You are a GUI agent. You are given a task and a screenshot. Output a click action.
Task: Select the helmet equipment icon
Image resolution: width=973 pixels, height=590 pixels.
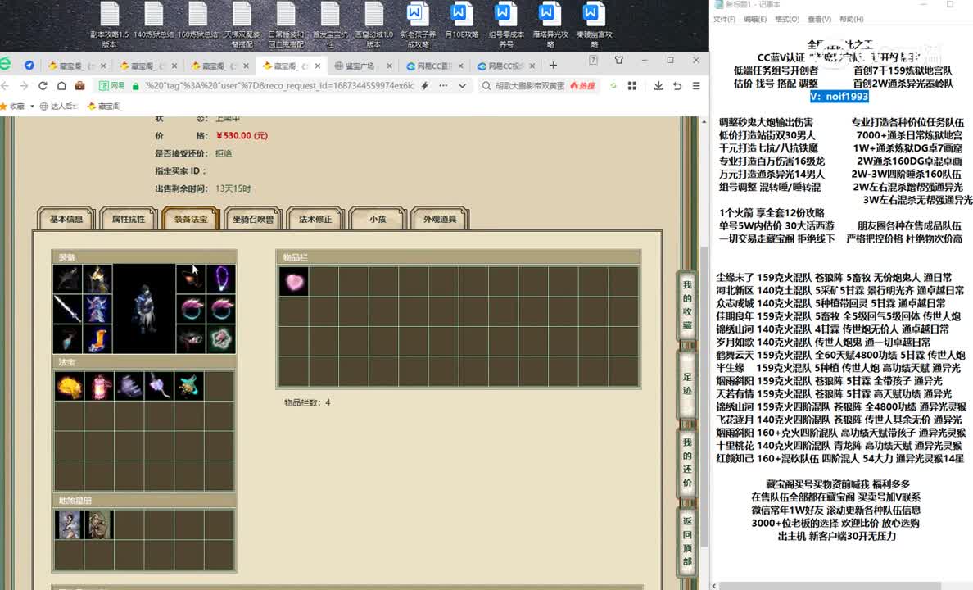pos(97,279)
